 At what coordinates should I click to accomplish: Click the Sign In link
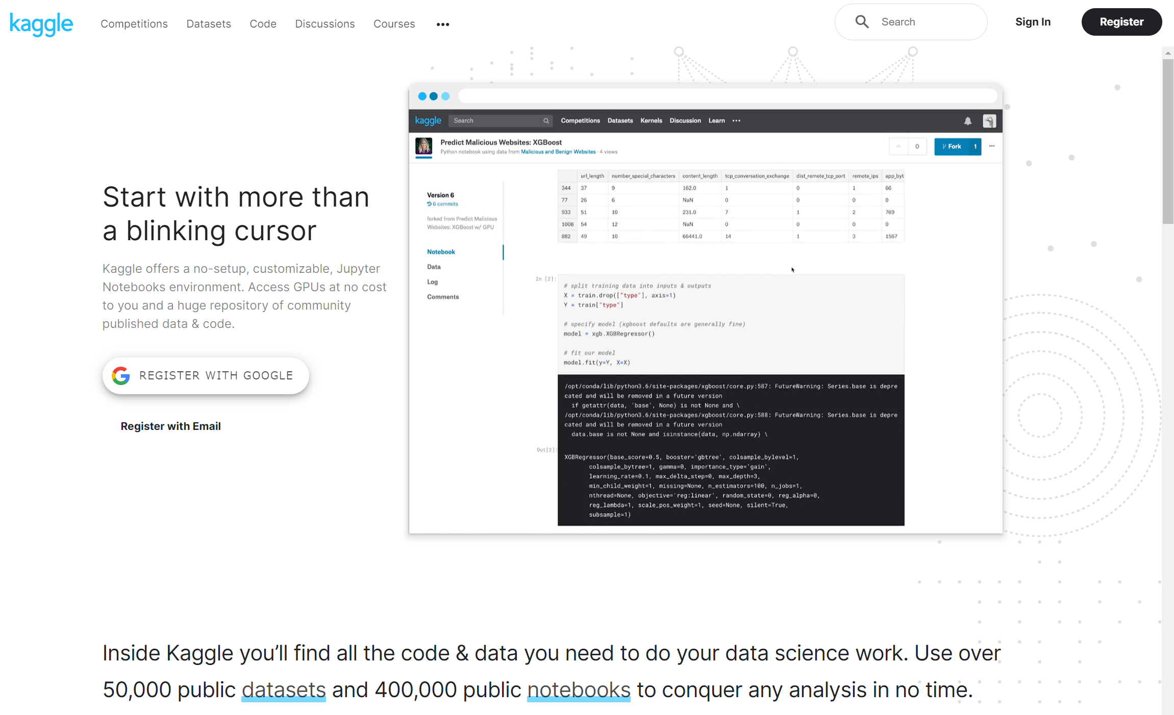pyautogui.click(x=1033, y=22)
